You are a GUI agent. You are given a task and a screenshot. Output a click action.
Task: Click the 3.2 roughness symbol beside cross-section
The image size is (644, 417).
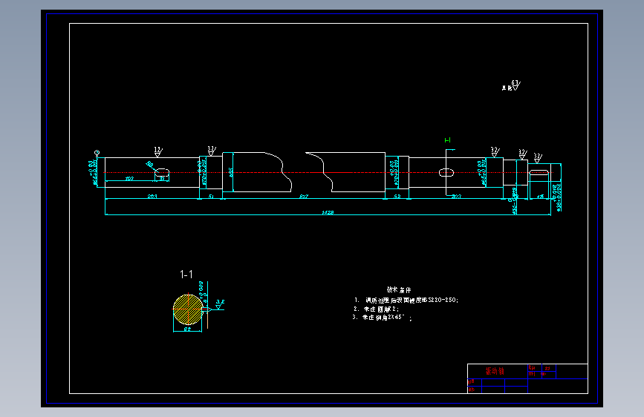(x=220, y=304)
